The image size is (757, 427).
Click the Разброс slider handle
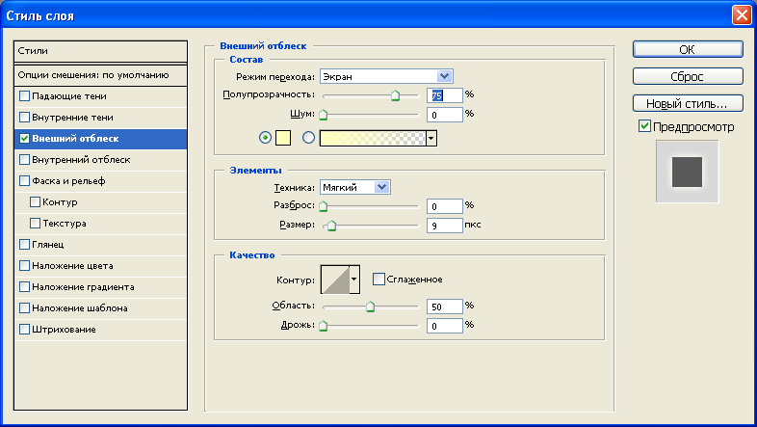point(324,206)
